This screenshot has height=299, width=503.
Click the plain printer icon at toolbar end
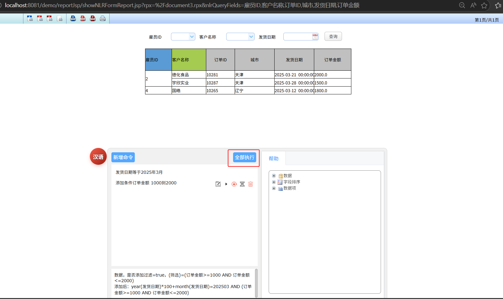pos(103,18)
